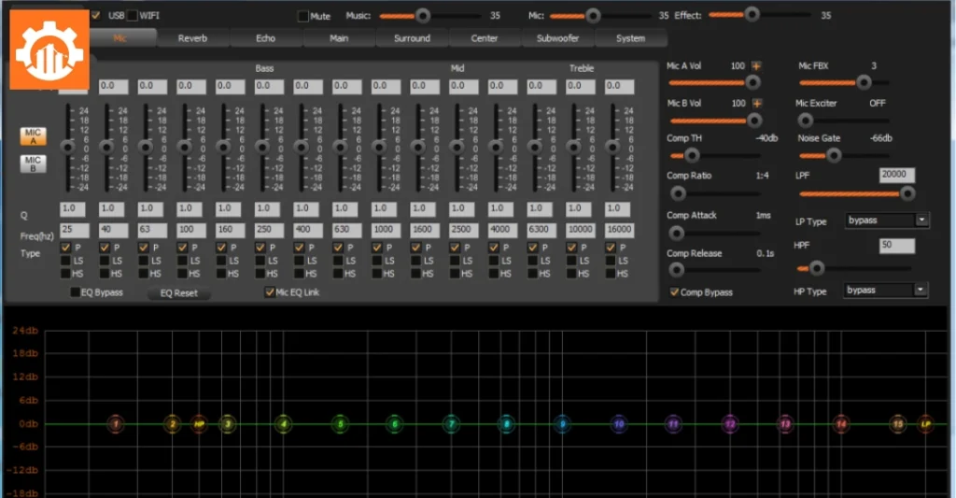Screen dimensions: 956x498
Task: Select the HP node on the EQ graph
Action: click(199, 424)
